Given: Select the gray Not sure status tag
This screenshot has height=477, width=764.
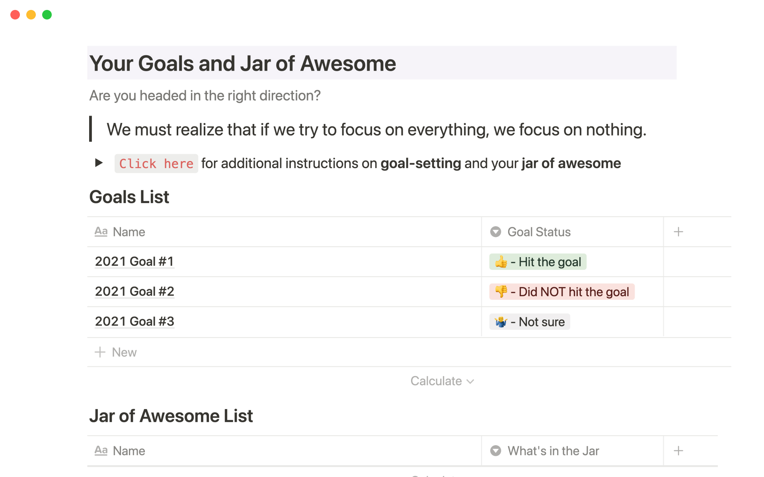Looking at the screenshot, I should (x=530, y=322).
